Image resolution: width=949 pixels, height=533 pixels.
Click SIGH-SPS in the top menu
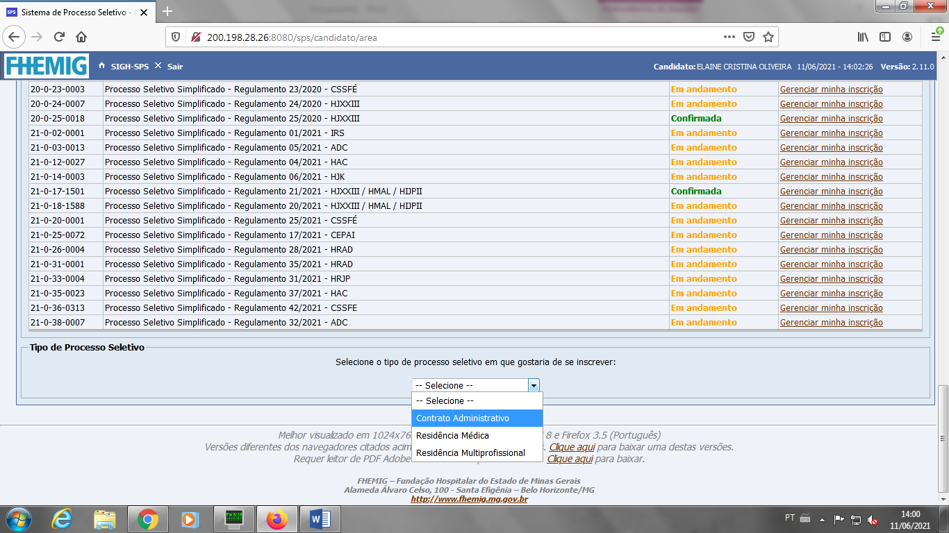tap(130, 66)
